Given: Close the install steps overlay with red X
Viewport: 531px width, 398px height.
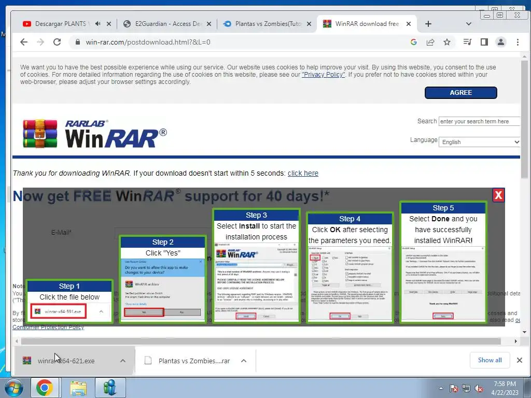Looking at the screenshot, I should tap(498, 195).
